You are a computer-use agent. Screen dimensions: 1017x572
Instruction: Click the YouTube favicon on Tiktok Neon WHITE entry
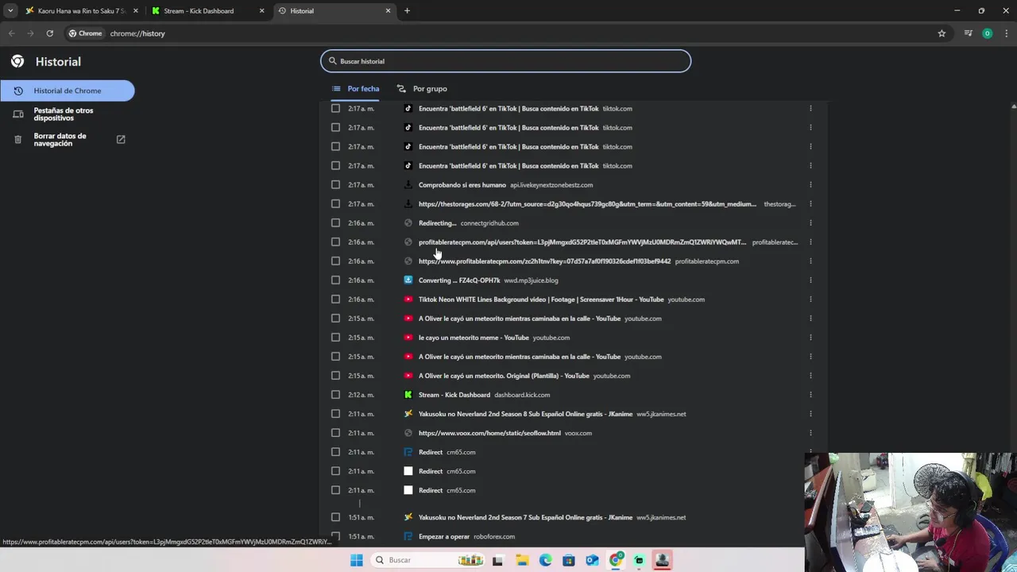408,300
